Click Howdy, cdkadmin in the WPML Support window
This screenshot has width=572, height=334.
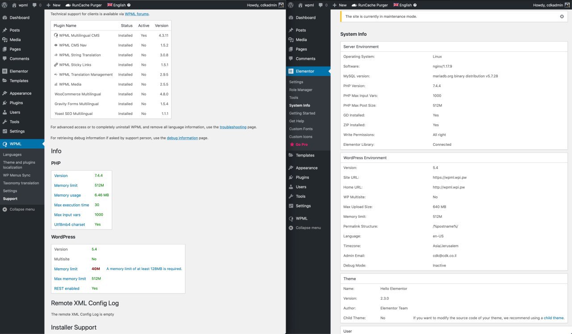tap(262, 5)
